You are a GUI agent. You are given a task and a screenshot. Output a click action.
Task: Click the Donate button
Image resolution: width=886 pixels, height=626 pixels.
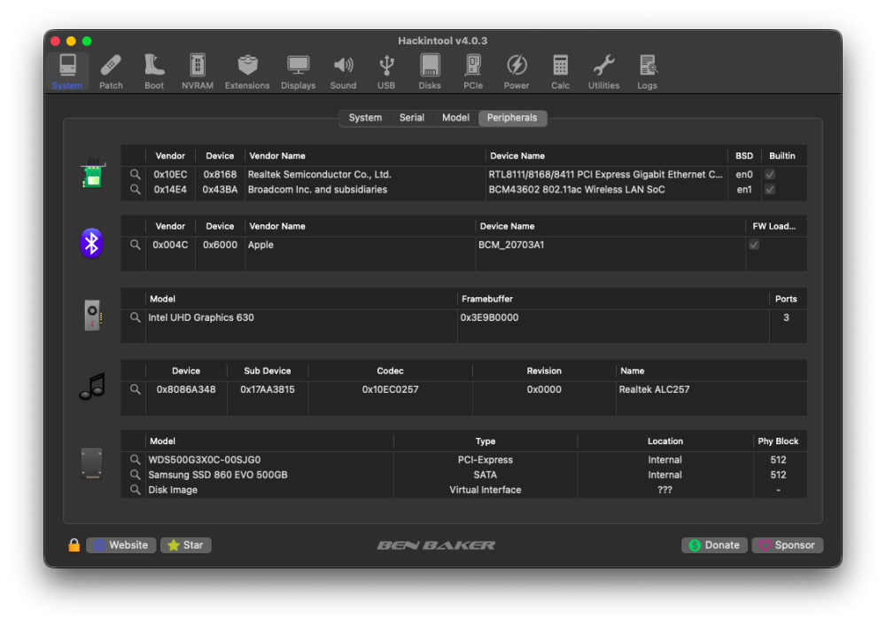714,545
